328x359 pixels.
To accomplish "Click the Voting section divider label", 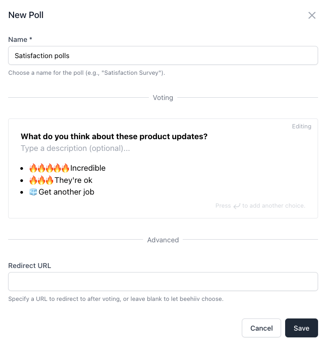I will 163,98.
